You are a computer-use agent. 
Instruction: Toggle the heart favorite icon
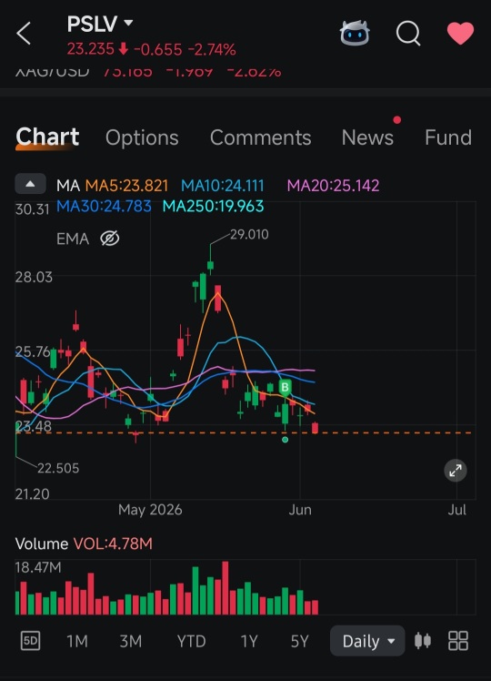460,34
